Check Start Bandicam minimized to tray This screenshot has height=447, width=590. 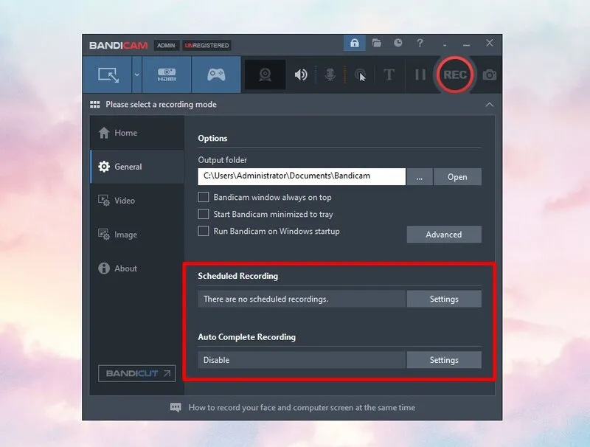pos(204,215)
